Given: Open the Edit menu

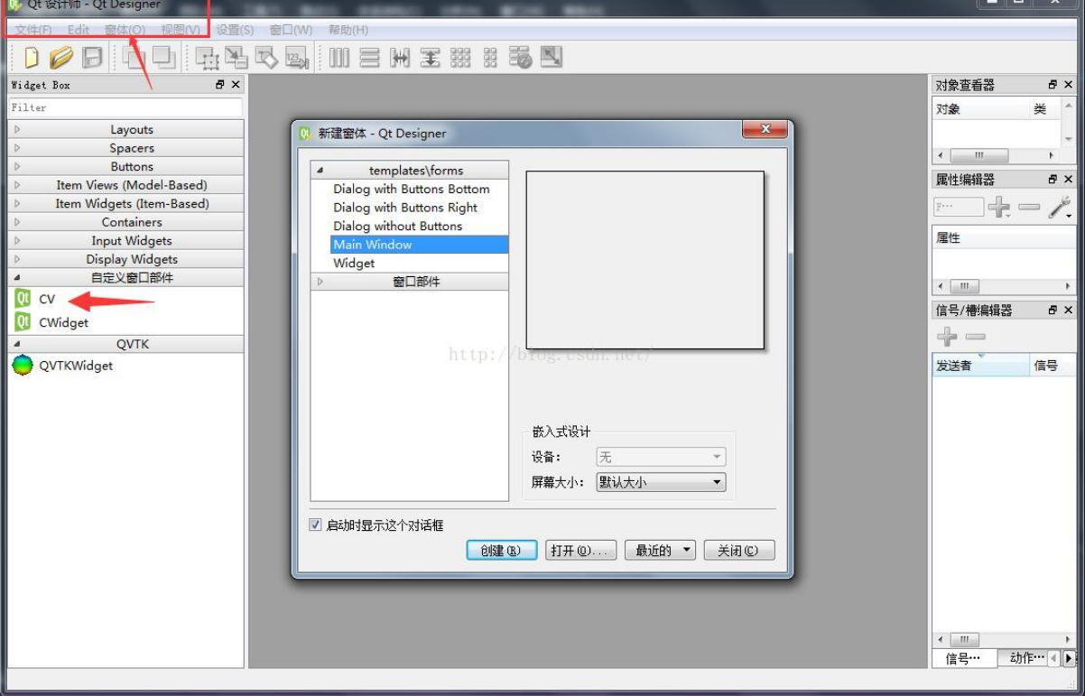Looking at the screenshot, I should [x=79, y=30].
